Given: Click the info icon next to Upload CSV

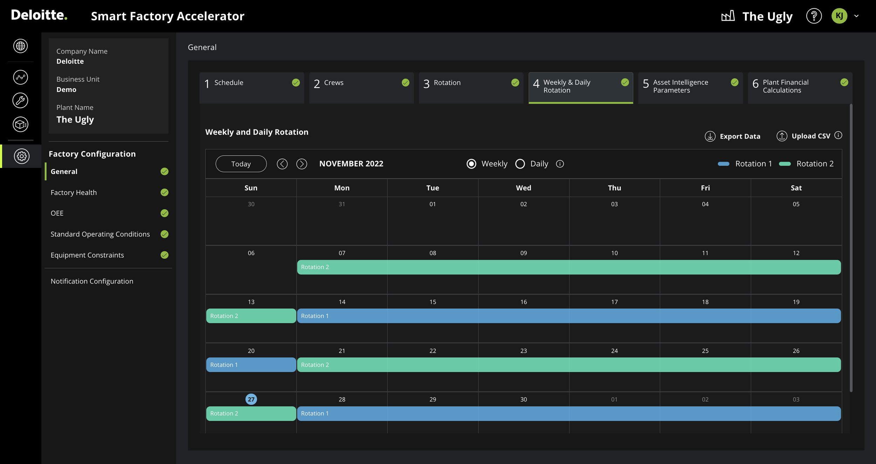Looking at the screenshot, I should (838, 135).
